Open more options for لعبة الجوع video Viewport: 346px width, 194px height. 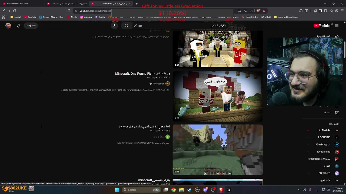coord(41,126)
